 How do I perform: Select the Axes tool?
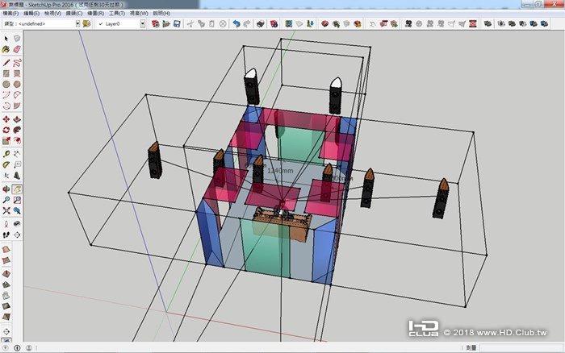tap(6, 176)
